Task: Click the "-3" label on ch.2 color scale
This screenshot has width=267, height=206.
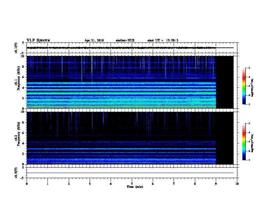Action: tap(249, 124)
